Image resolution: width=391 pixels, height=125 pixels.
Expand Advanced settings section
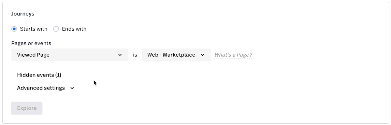pos(46,88)
